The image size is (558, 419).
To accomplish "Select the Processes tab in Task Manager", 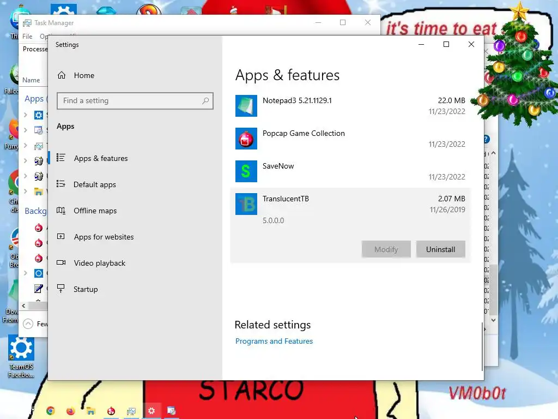I will pos(35,49).
